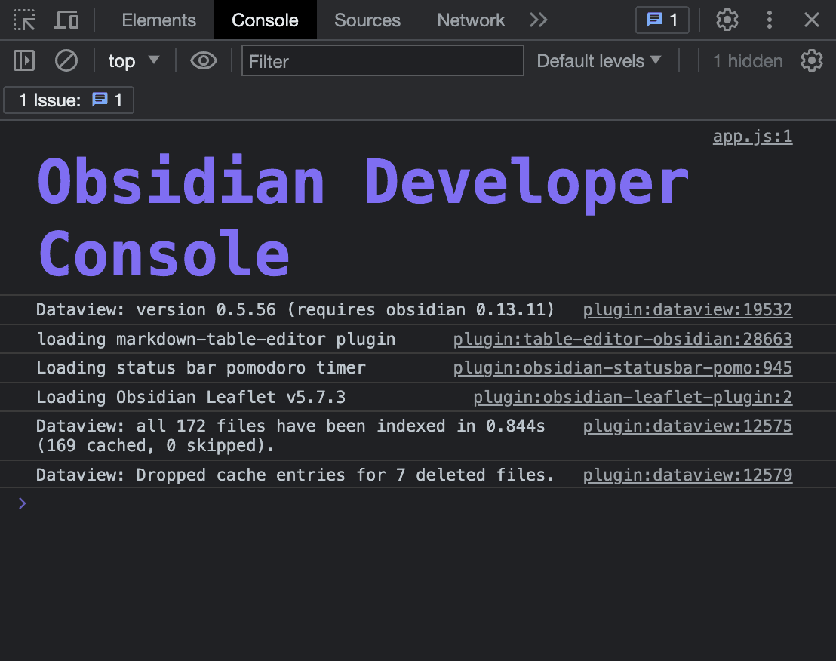Open the Default levels dropdown
836x661 pixels.
(599, 61)
